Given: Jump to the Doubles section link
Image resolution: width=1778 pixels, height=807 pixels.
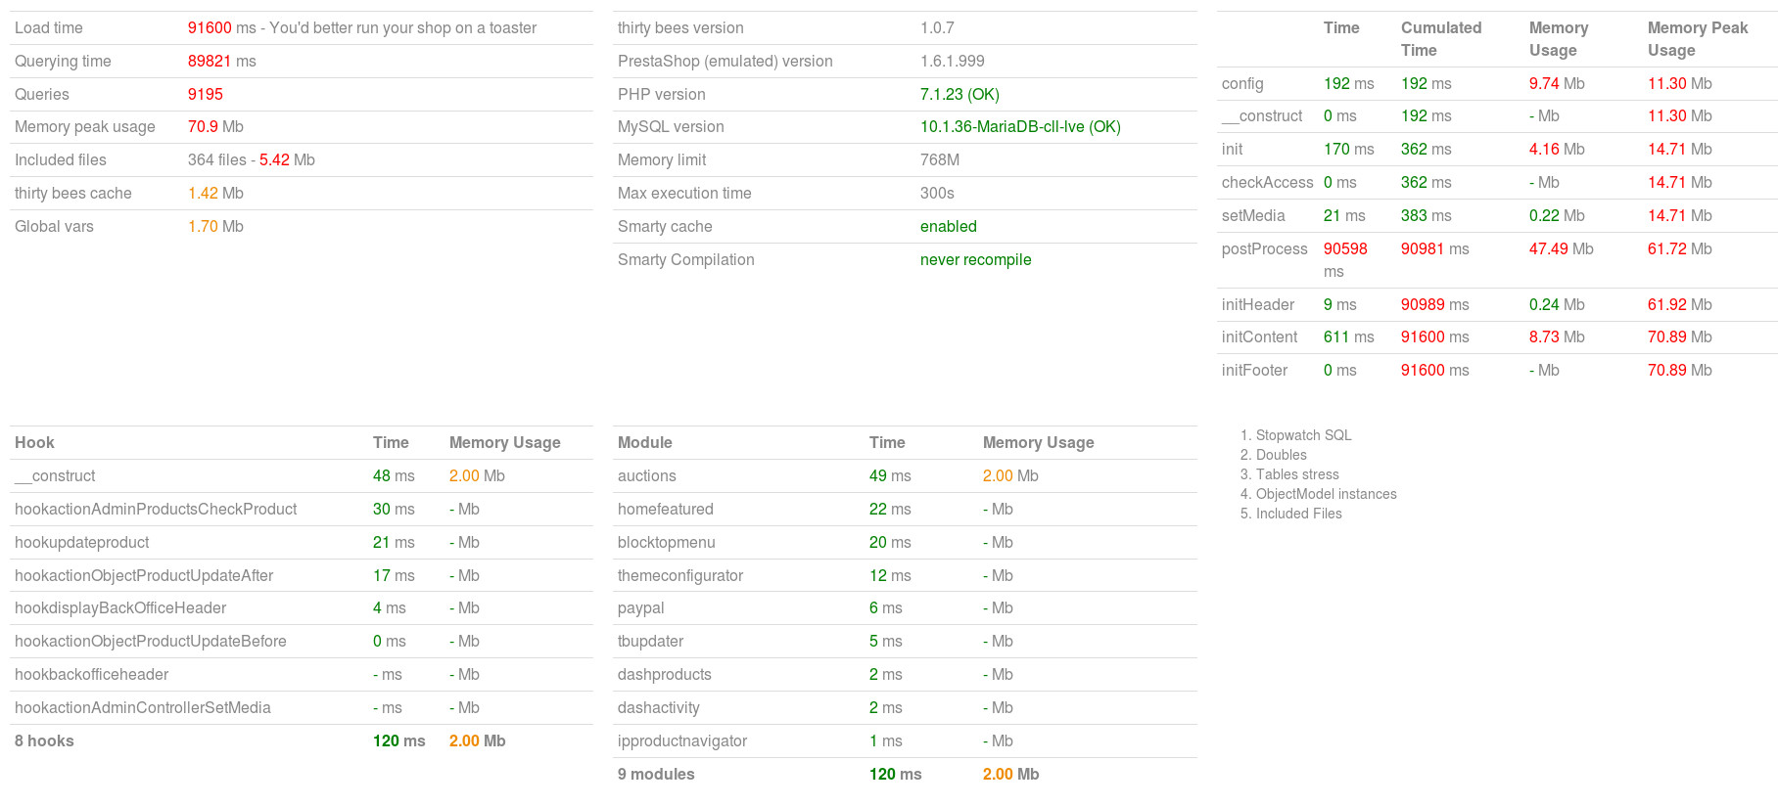Looking at the screenshot, I should click(x=1281, y=455).
